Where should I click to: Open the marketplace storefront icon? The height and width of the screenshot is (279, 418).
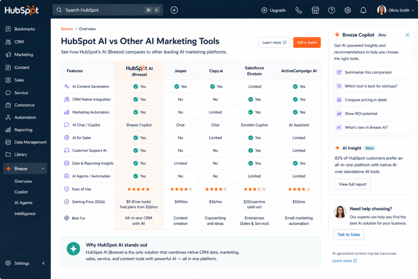coord(316,10)
